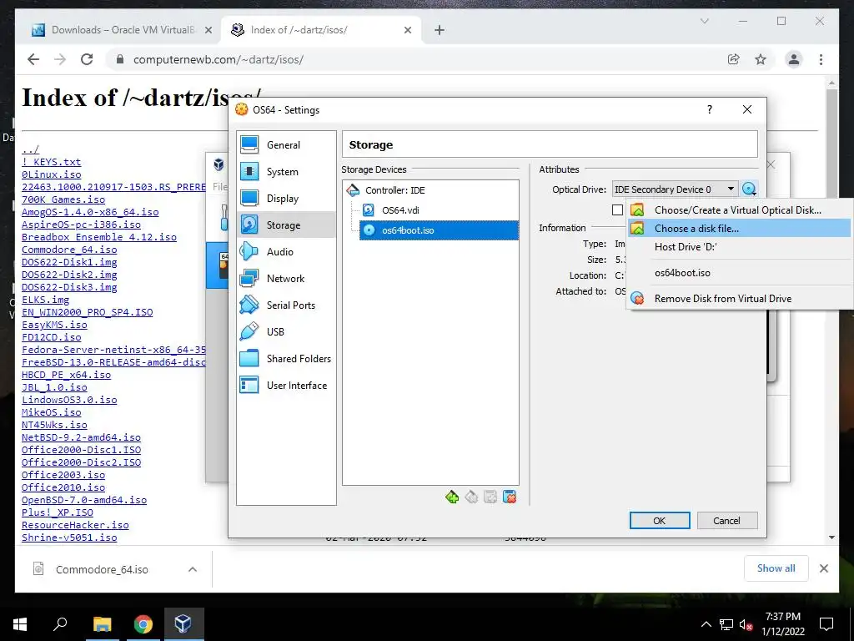Select Choose a disk file menu entry
This screenshot has width=854, height=641.
pyautogui.click(x=740, y=229)
